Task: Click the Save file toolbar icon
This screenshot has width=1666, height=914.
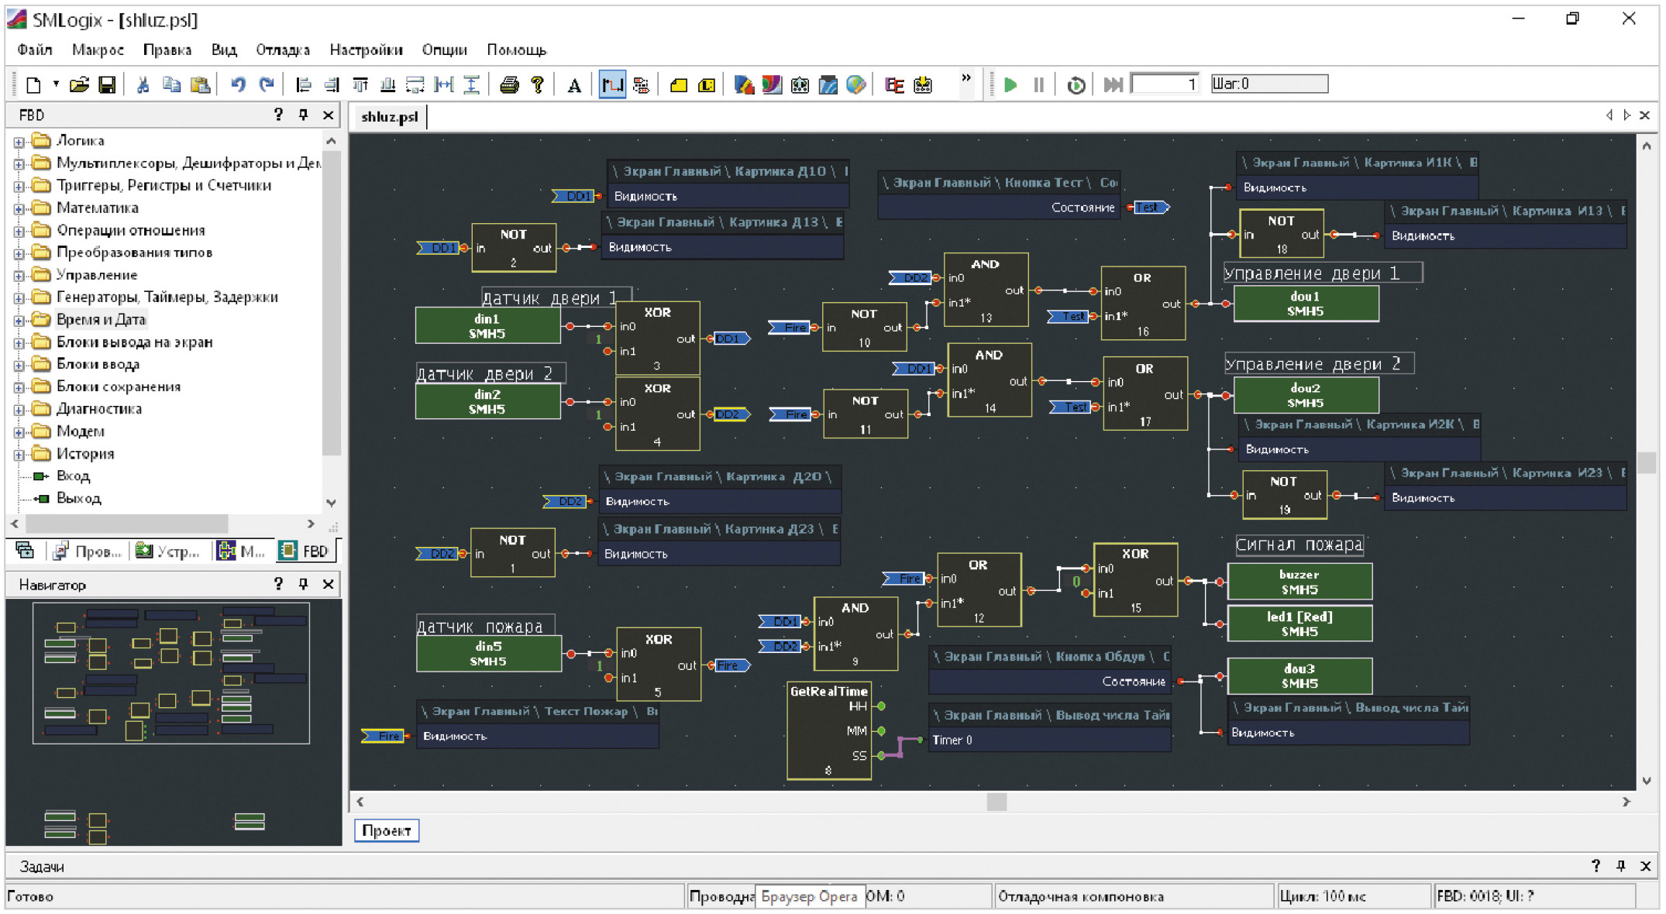Action: [x=107, y=84]
